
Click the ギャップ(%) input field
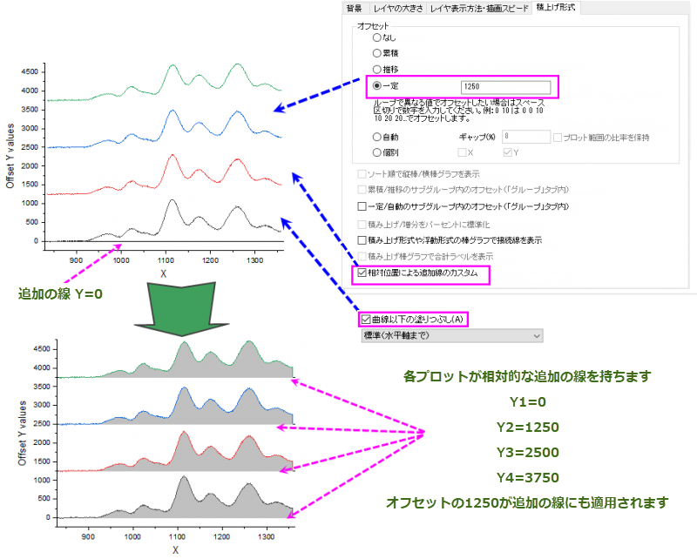pos(526,137)
